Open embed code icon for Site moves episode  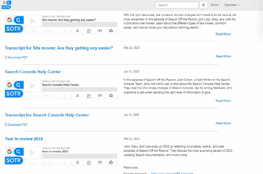click(100, 30)
